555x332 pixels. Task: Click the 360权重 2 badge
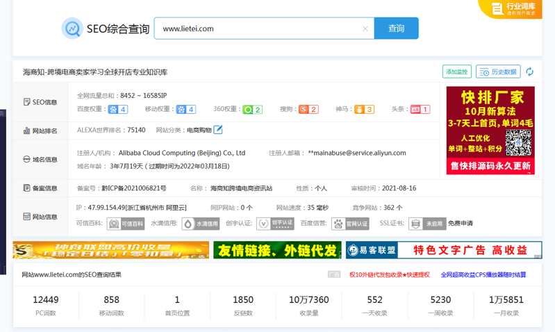click(252, 109)
